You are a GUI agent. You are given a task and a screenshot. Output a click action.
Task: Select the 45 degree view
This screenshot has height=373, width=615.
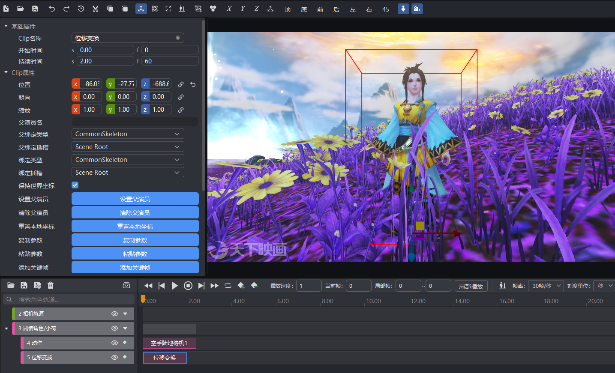coord(386,9)
